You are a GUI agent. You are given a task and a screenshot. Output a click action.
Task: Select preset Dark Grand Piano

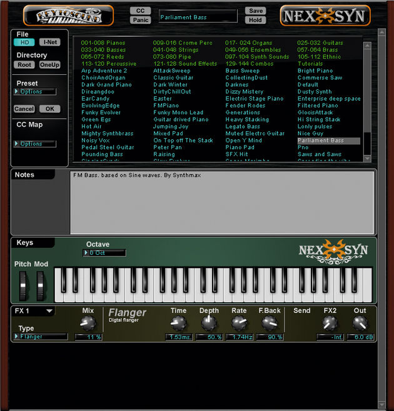tap(106, 85)
